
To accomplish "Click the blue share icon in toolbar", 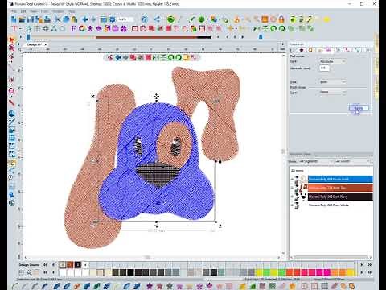I will click(157, 19).
